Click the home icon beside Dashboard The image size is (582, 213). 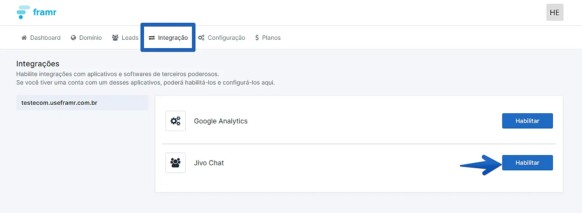[24, 38]
